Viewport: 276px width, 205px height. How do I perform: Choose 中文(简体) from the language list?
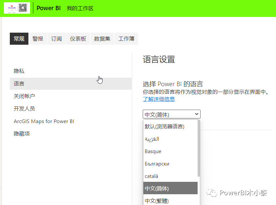[x=170, y=188]
